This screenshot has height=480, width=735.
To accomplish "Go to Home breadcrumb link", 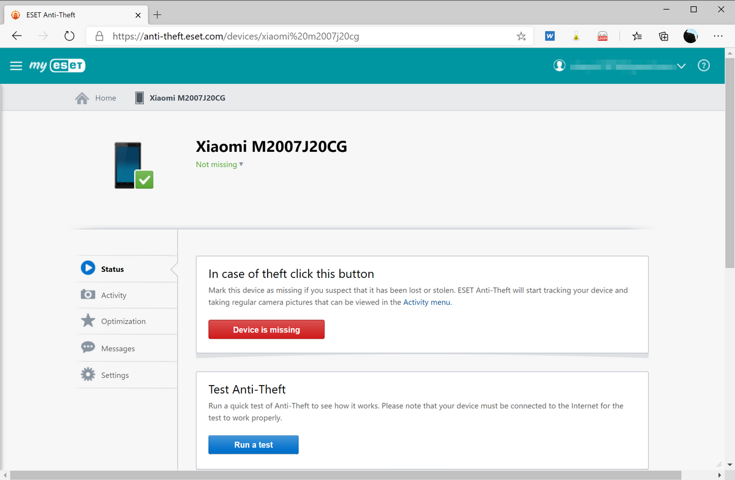I will pos(105,98).
